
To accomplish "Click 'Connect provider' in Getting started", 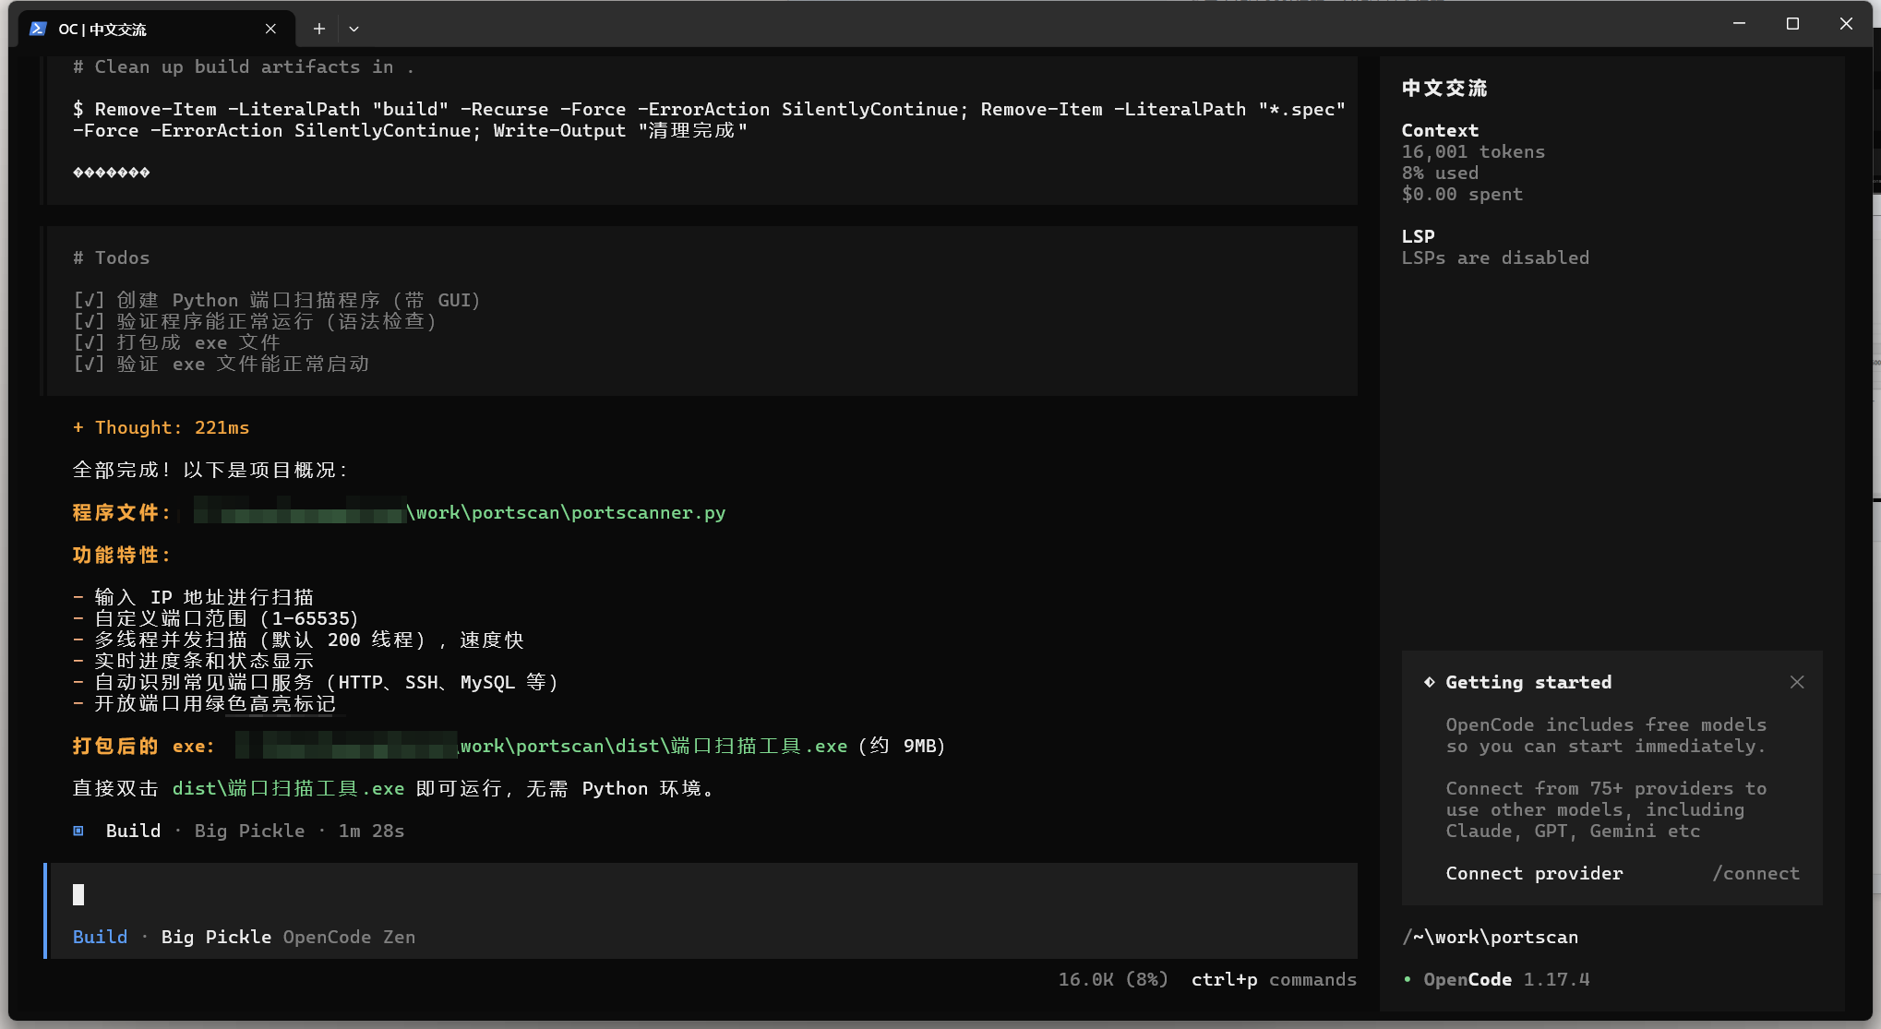I will (1534, 873).
